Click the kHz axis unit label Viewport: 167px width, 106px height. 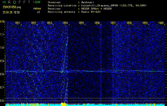click(2, 21)
